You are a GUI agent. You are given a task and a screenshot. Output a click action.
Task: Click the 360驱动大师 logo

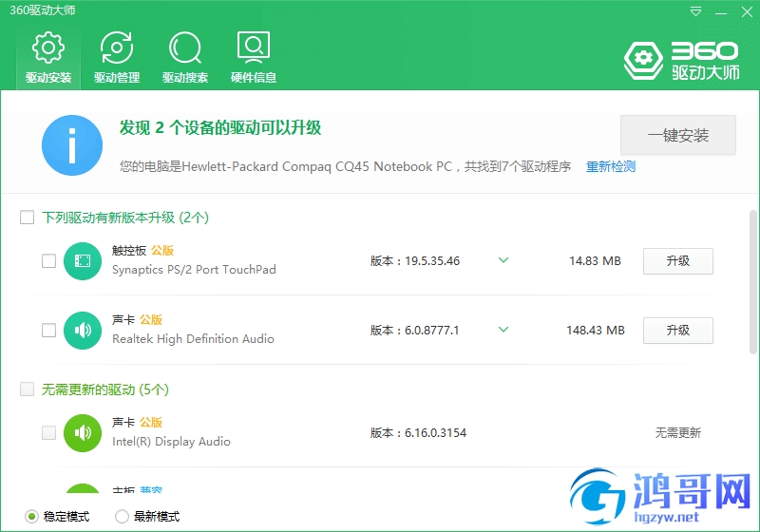click(x=681, y=61)
